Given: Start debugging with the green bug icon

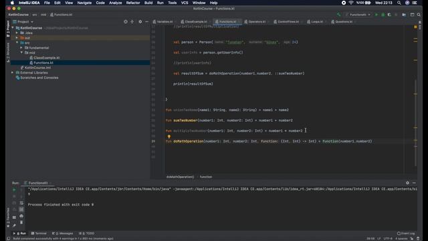Looking at the screenshot, I should coord(383,15).
